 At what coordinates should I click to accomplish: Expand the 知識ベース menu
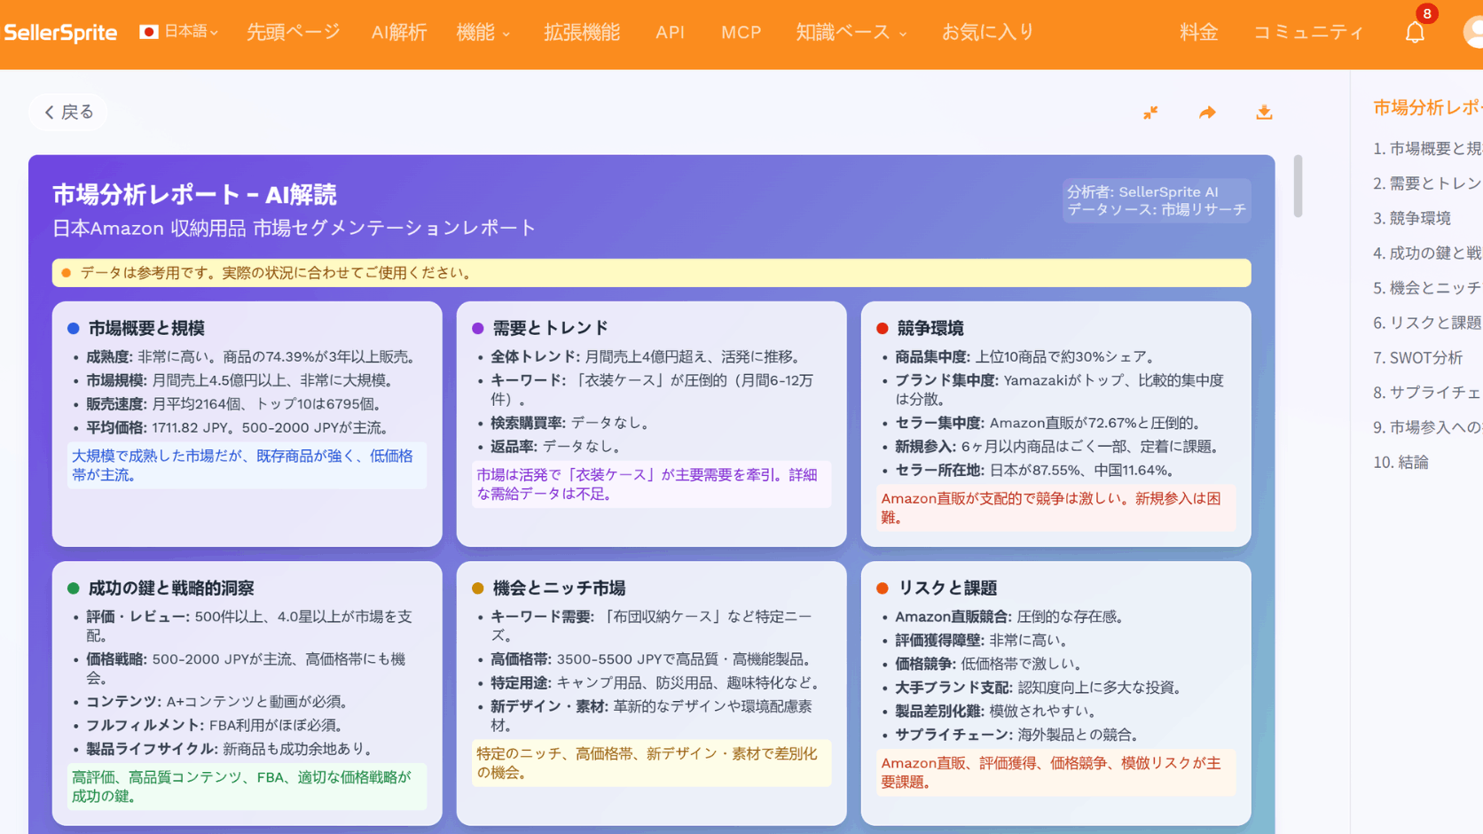[851, 33]
